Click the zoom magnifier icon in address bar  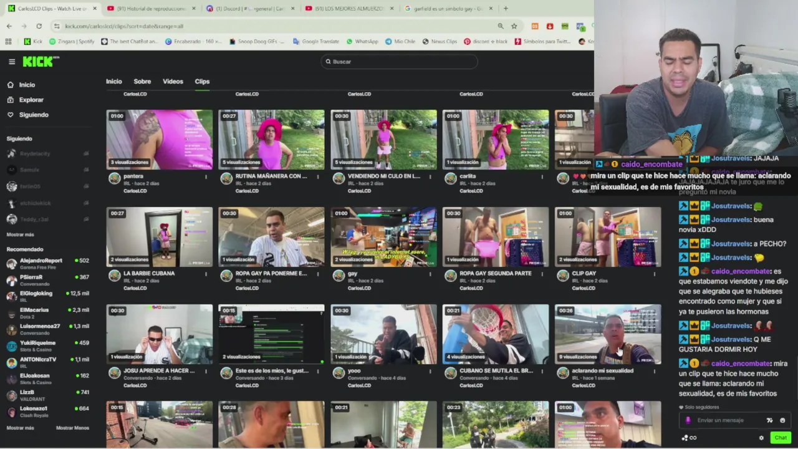pyautogui.click(x=501, y=26)
